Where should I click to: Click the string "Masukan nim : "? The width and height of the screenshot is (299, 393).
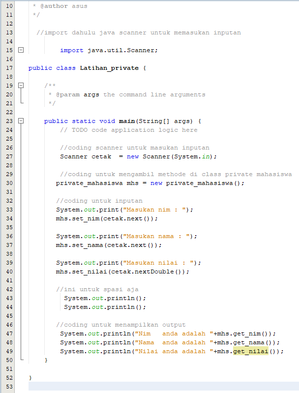pos(154,210)
